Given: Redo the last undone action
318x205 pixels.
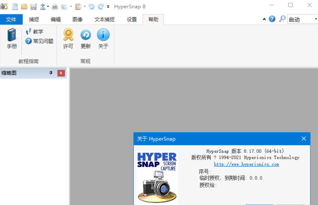Looking at the screenshot, I should (x=101, y=7).
